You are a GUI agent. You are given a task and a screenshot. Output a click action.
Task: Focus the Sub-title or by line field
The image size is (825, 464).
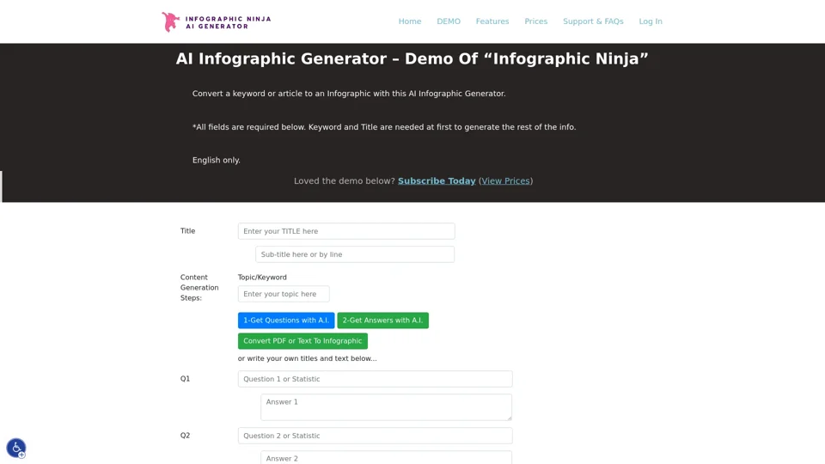tap(355, 254)
